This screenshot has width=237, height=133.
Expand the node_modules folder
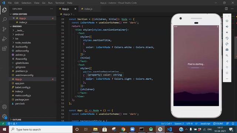point(23,43)
